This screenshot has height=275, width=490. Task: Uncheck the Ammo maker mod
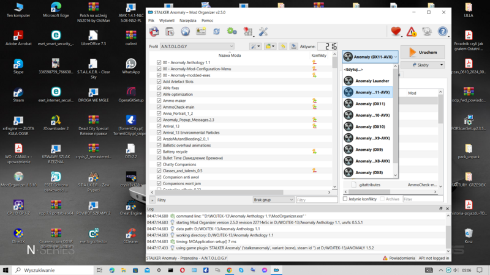pyautogui.click(x=159, y=101)
